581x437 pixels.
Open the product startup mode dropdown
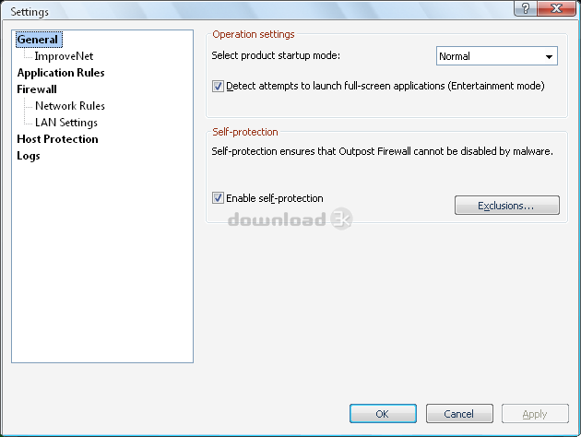click(x=496, y=56)
